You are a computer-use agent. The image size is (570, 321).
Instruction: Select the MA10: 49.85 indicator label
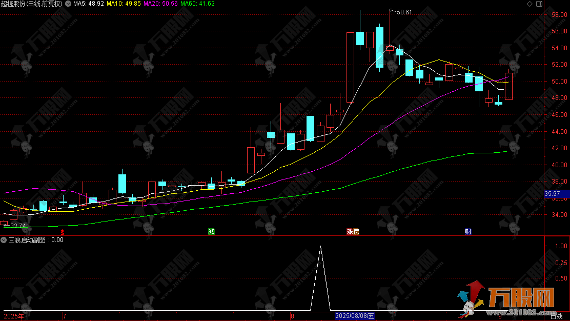tap(124, 4)
